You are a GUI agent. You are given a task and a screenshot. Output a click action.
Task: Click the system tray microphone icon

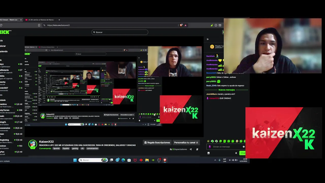(219, 160)
